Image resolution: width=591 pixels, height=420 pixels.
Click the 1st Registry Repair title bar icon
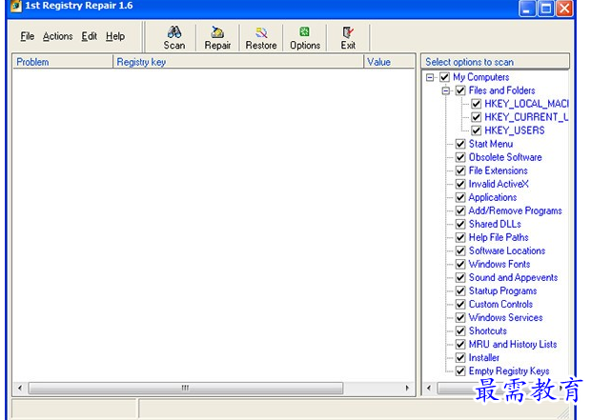pyautogui.click(x=16, y=6)
